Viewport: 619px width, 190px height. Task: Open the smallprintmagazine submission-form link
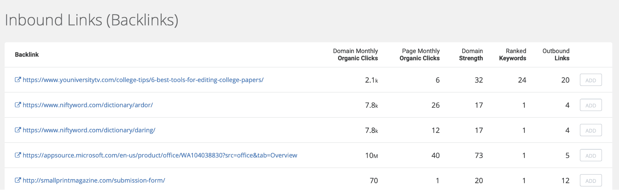point(94,180)
